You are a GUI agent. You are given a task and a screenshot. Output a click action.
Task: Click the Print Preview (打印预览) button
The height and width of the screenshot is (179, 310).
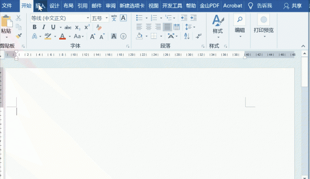(x=264, y=26)
